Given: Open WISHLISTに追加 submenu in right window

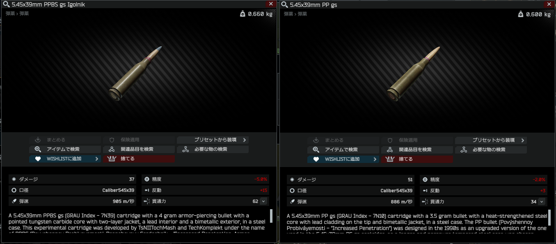Looking at the screenshot, I should tap(343, 159).
